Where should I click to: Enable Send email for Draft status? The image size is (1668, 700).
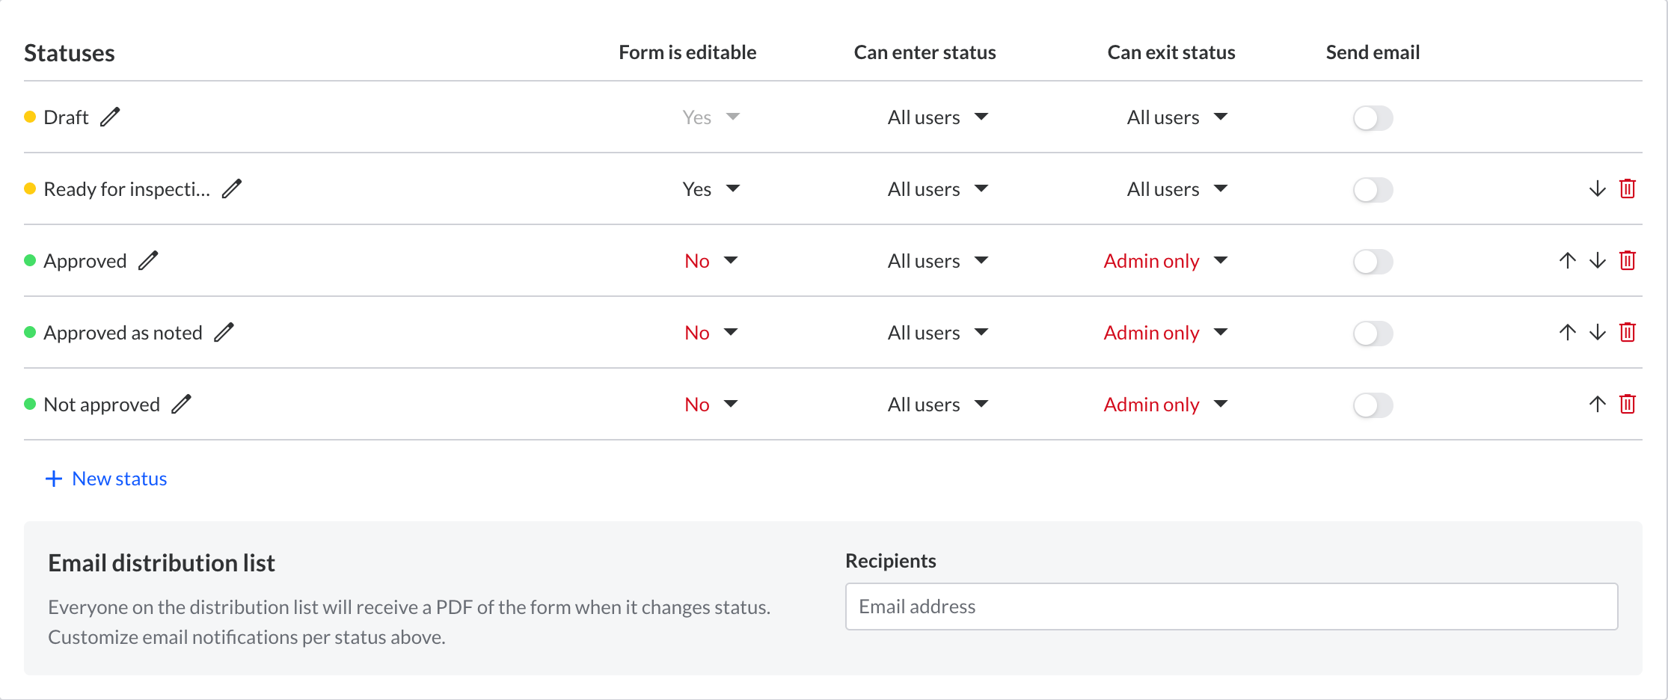coord(1373,118)
